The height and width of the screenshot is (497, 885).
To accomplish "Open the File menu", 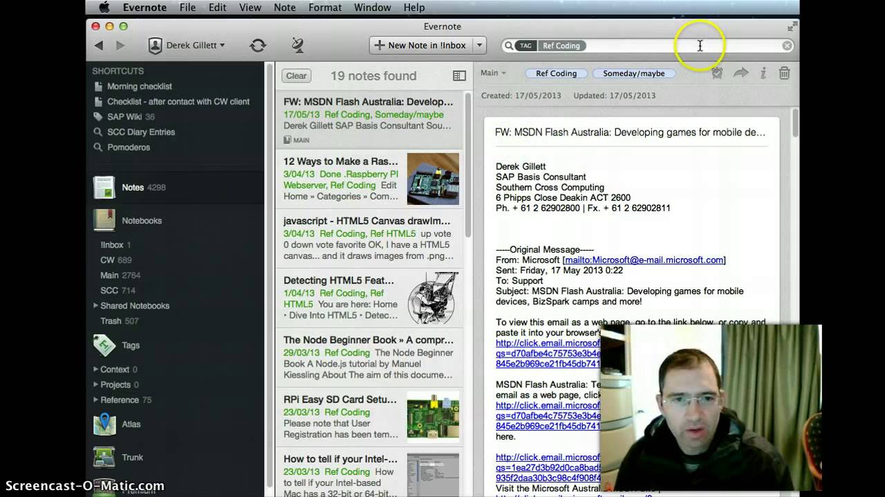I will (x=187, y=8).
